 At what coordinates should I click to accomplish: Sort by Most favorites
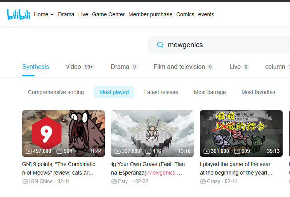[258, 92]
